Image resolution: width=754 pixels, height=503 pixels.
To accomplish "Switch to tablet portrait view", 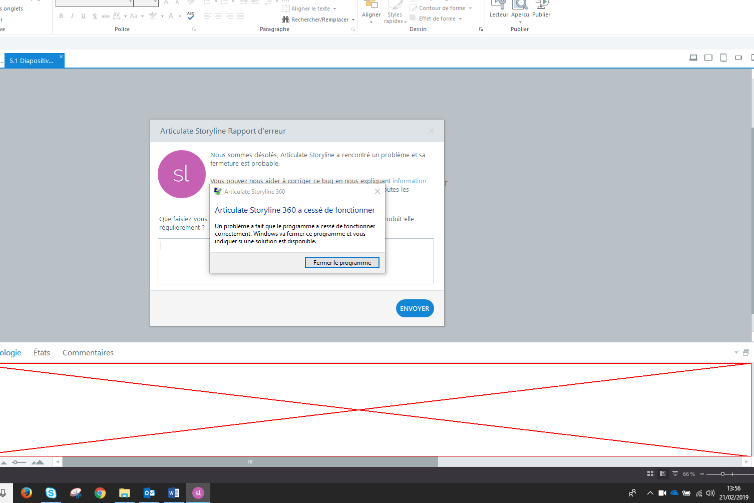I will (x=723, y=58).
